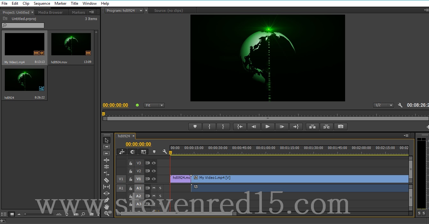The height and width of the screenshot is (224, 429).
Task: Click the Mark Out button
Action: coord(223,126)
